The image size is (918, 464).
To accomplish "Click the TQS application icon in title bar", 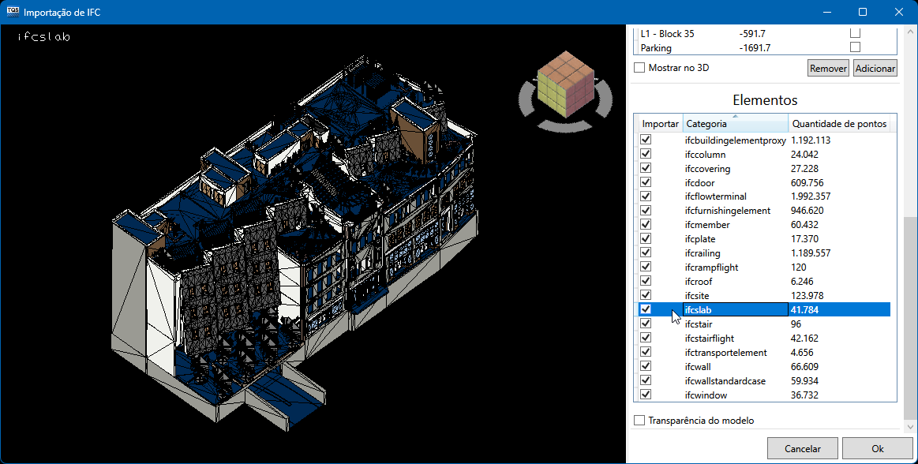I will pyautogui.click(x=12, y=12).
